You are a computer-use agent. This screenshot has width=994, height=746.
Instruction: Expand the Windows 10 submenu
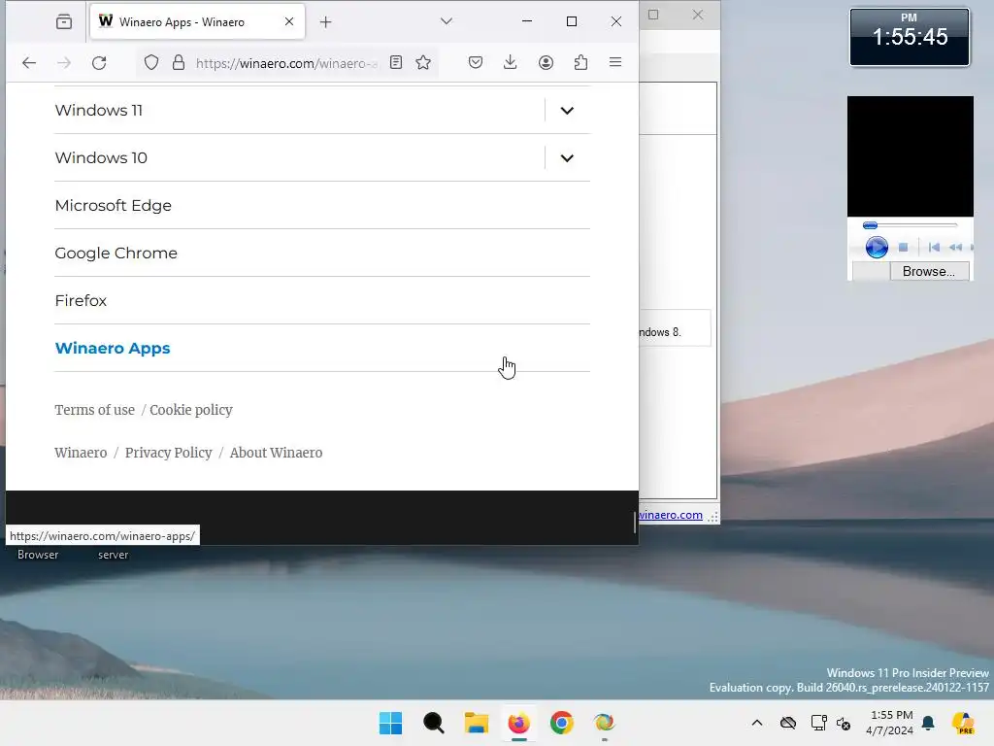point(567,158)
